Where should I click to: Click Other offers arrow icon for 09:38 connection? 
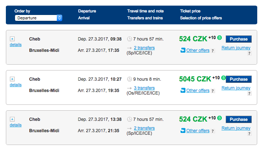pos(182,50)
